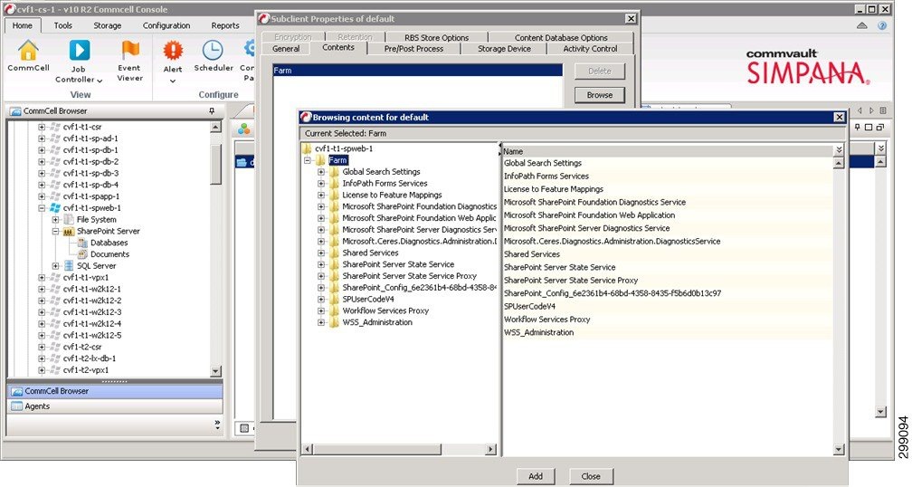Open the Alert icon in ribbon

click(173, 51)
